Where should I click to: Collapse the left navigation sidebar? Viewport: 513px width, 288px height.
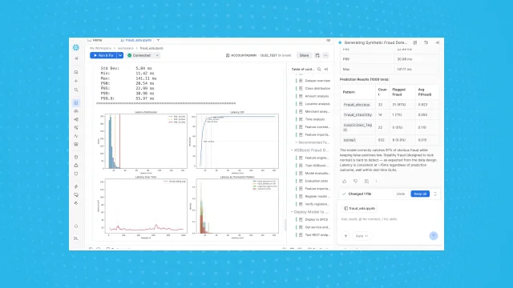coord(76,58)
